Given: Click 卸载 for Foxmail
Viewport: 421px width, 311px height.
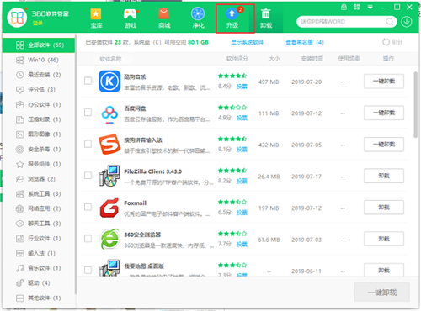Looking at the screenshot, I should pyautogui.click(x=384, y=208).
